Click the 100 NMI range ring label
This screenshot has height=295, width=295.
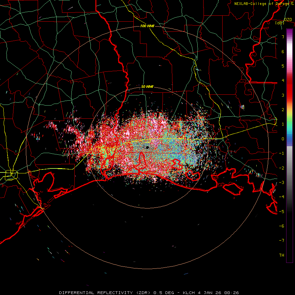tap(147, 26)
